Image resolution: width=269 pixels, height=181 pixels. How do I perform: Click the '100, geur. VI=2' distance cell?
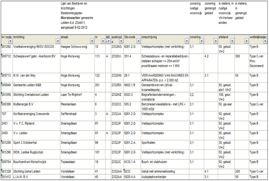[x=226, y=97]
